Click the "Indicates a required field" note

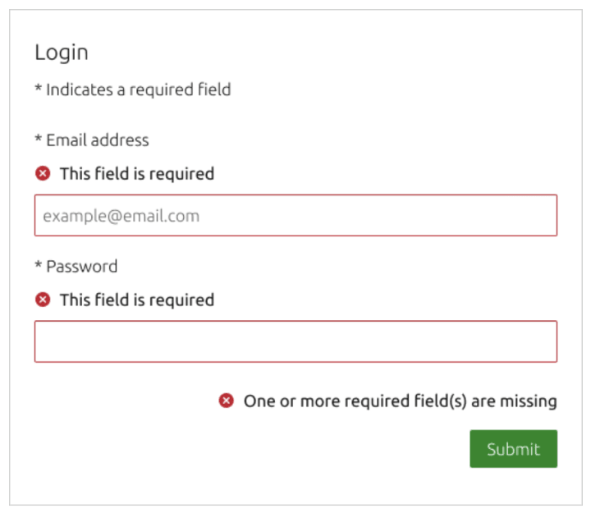pyautogui.click(x=138, y=89)
